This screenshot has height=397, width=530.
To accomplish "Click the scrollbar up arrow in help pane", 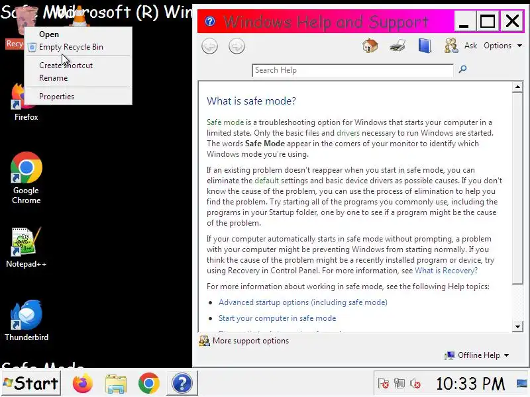I will pos(517,87).
